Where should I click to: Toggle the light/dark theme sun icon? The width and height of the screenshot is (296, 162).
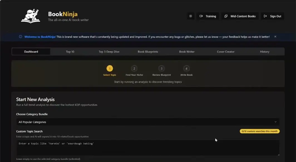pos(191,16)
